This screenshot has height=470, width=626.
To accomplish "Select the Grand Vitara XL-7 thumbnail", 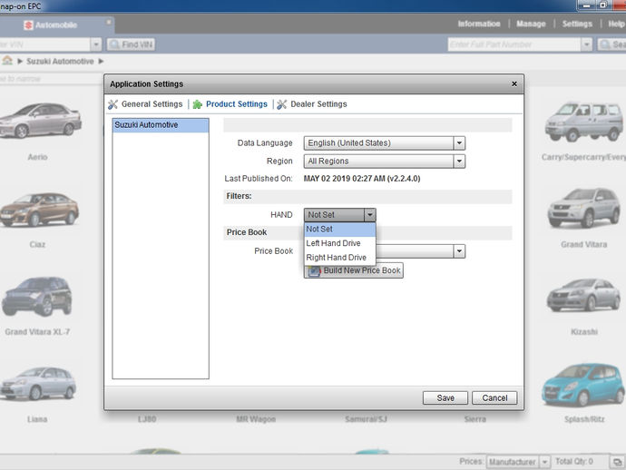I will [36, 297].
